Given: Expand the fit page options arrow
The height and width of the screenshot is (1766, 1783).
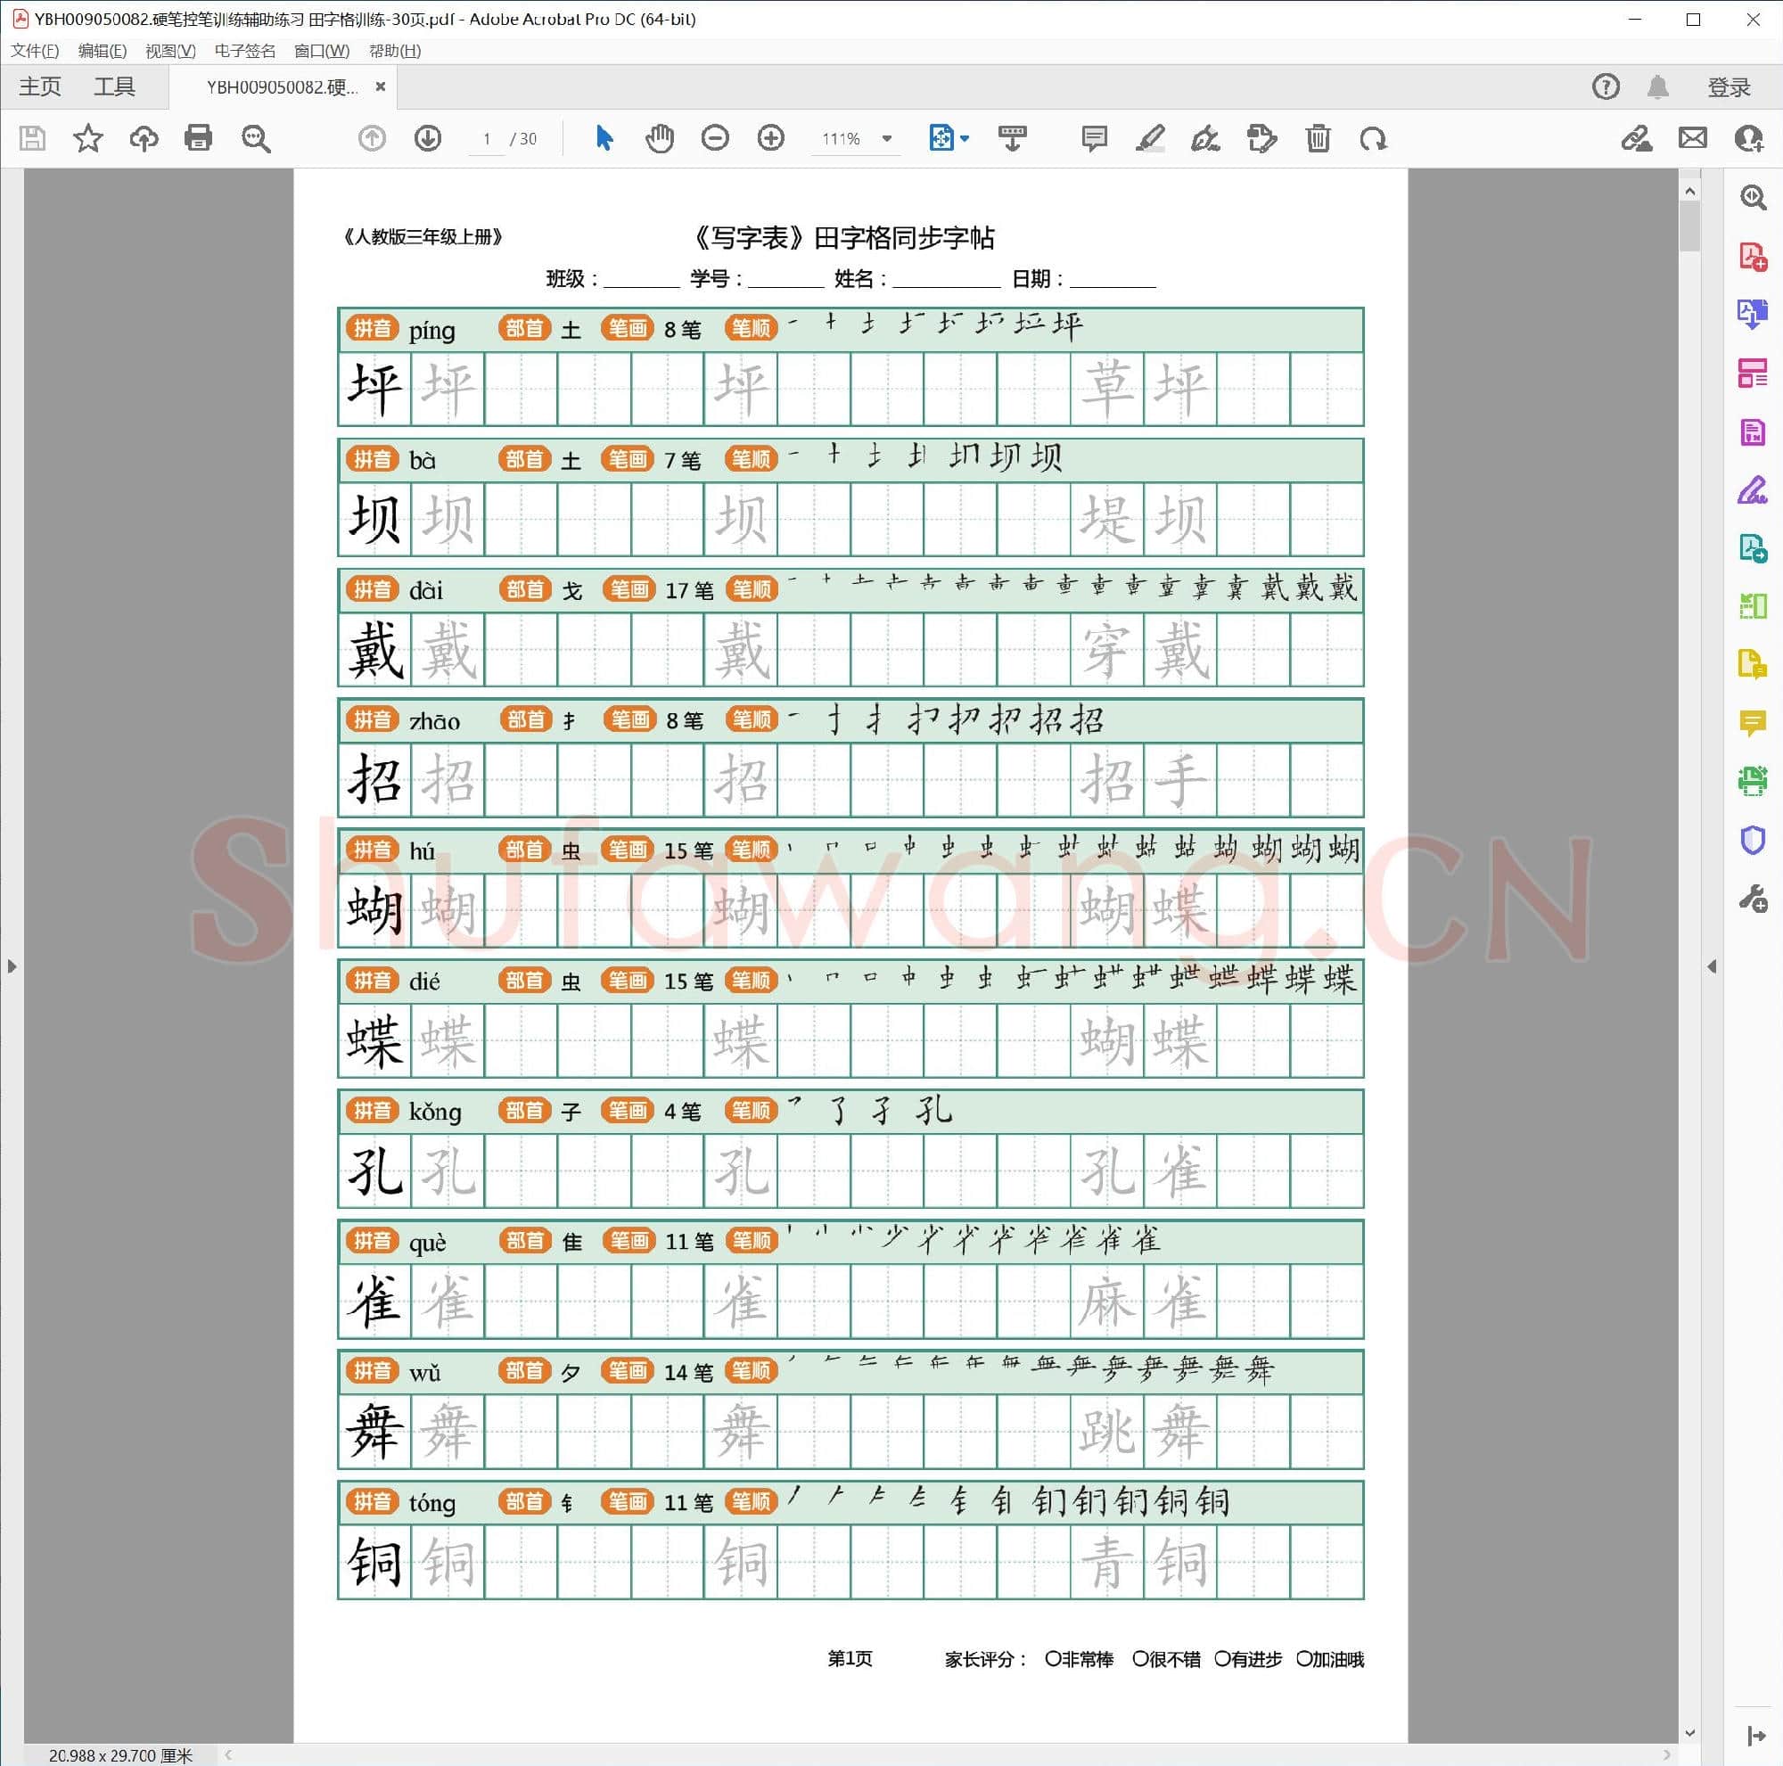Looking at the screenshot, I should (965, 138).
